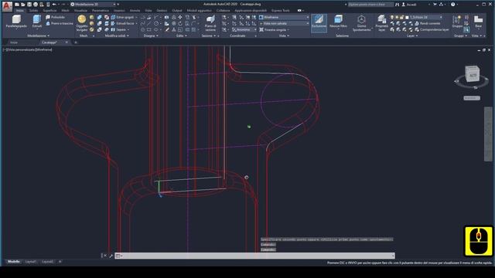The image size is (495, 278).
Task: Open the Express Tools ribbon tab
Action: (280, 10)
